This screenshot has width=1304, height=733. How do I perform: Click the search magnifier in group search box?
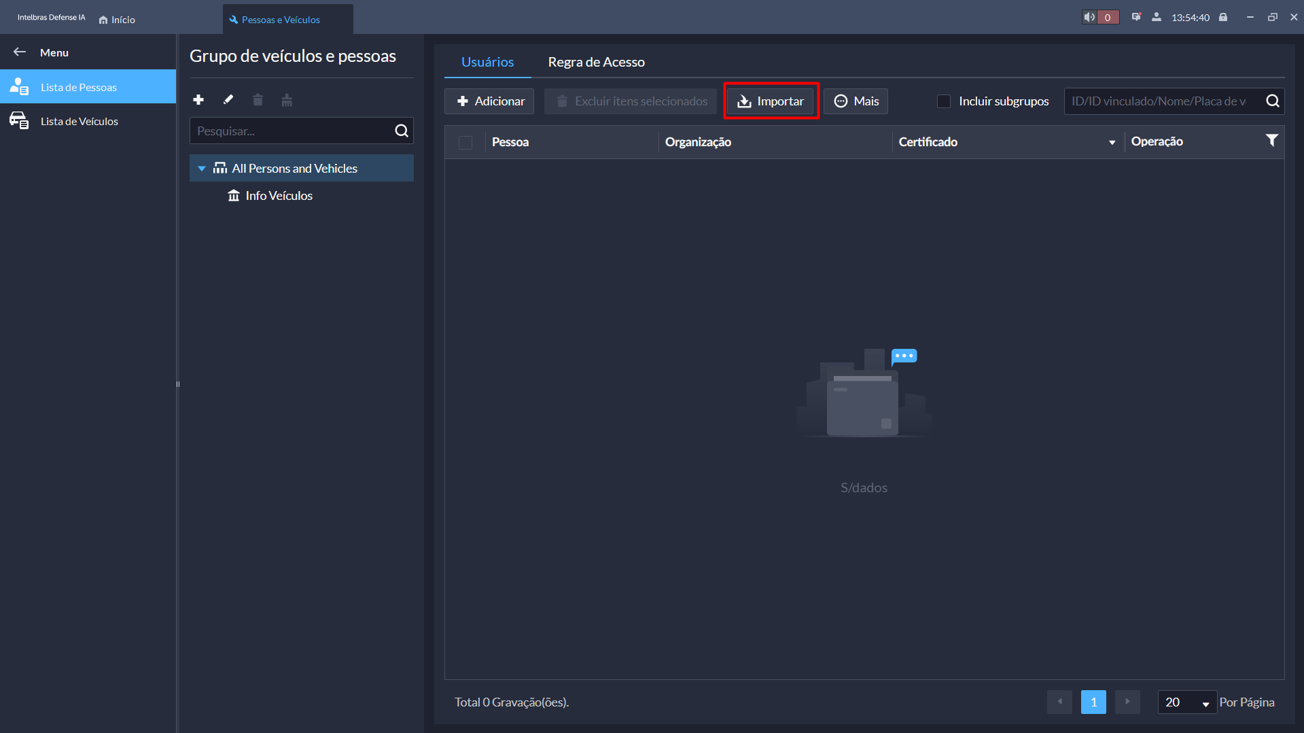[402, 131]
